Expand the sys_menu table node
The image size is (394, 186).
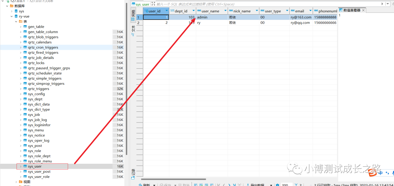[20, 130]
